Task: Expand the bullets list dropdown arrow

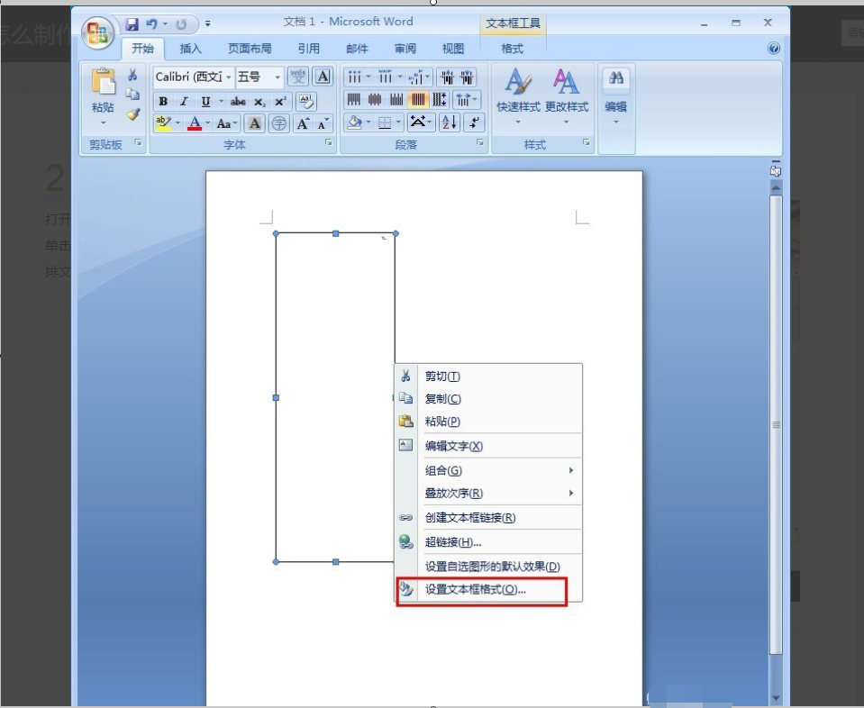Action: click(x=368, y=77)
